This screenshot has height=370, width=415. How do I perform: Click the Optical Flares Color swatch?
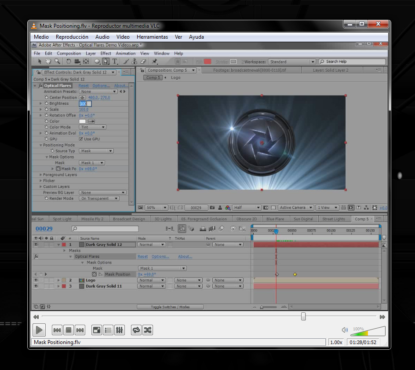coord(82,121)
